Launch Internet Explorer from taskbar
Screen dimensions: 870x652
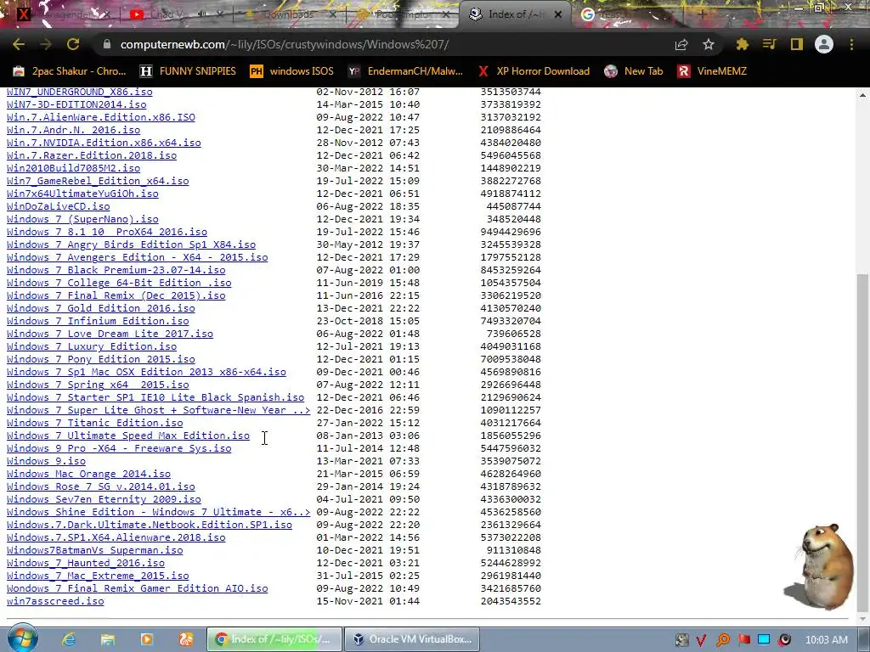69,639
